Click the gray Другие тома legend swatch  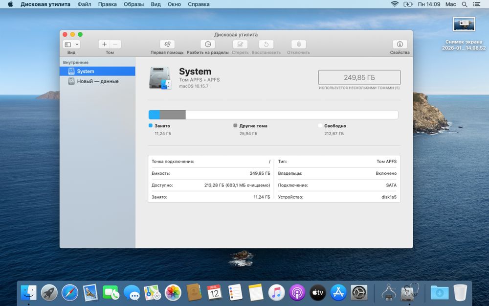[235, 125]
